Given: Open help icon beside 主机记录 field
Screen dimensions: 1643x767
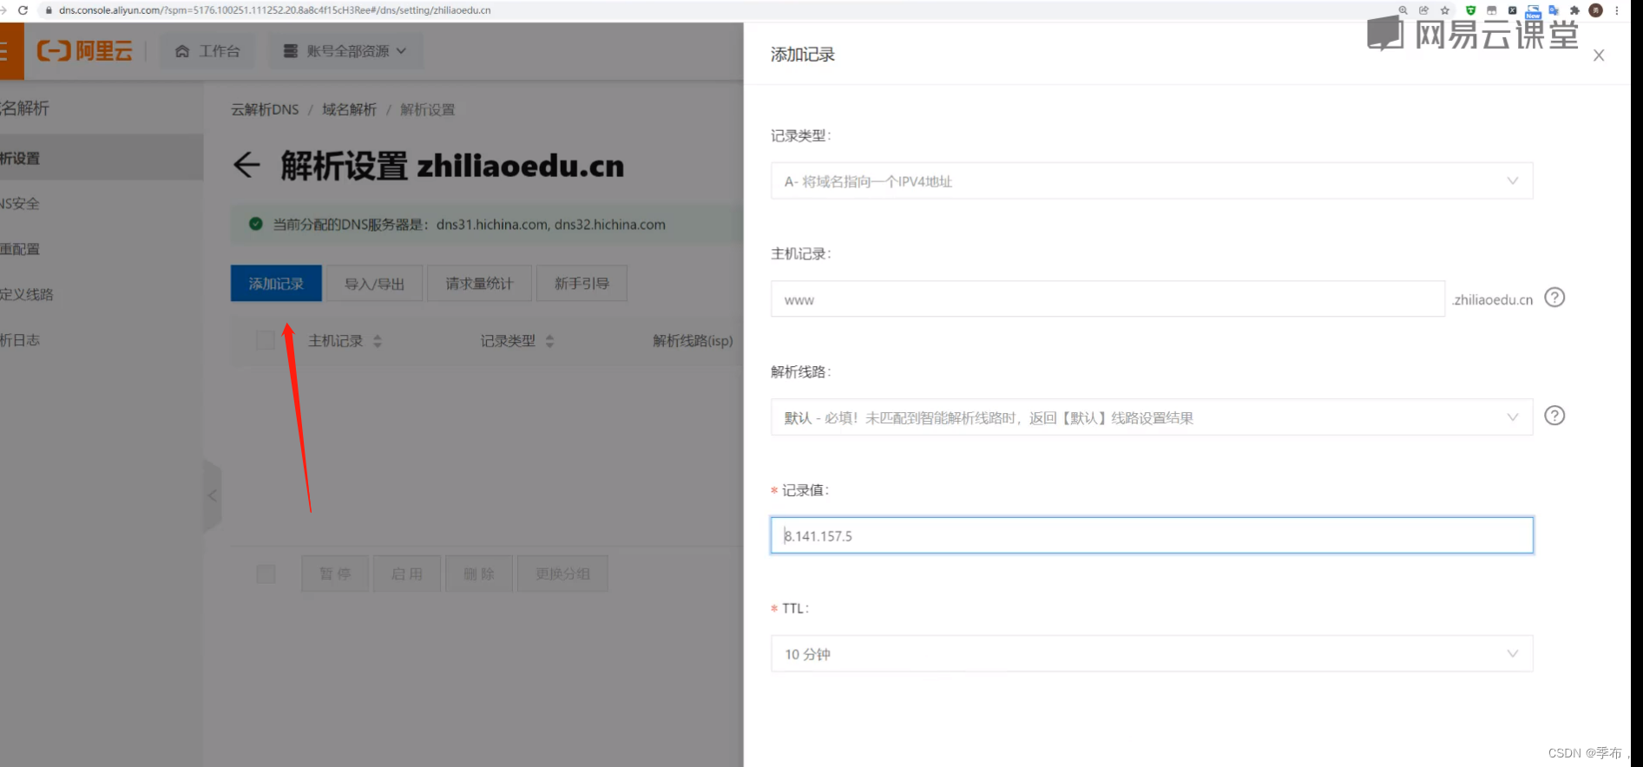Looking at the screenshot, I should coord(1554,298).
